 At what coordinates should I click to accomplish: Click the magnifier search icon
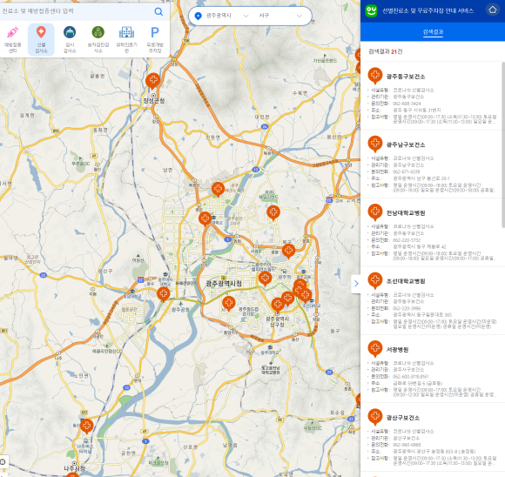(158, 11)
